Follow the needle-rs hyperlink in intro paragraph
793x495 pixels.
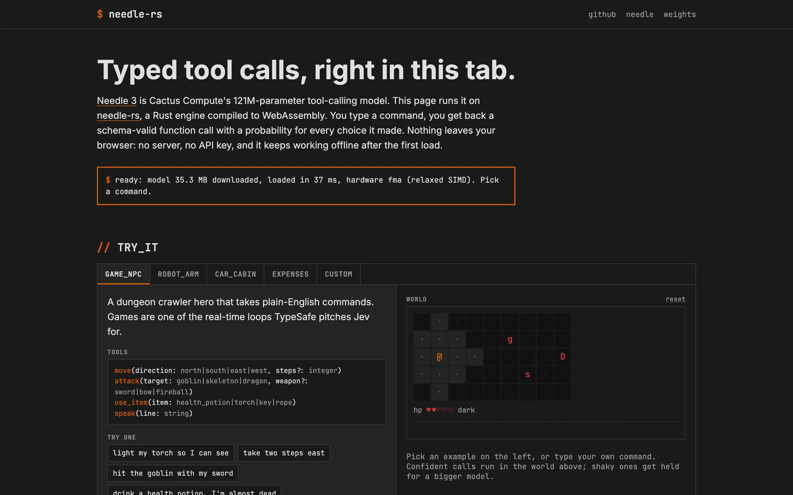[118, 115]
